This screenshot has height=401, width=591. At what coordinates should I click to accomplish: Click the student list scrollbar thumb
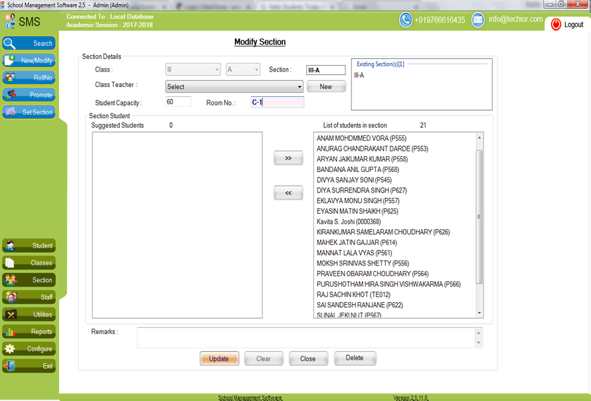click(479, 216)
